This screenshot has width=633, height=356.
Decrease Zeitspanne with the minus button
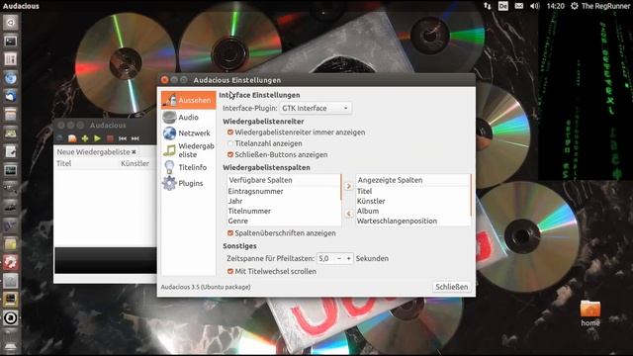pos(339,258)
